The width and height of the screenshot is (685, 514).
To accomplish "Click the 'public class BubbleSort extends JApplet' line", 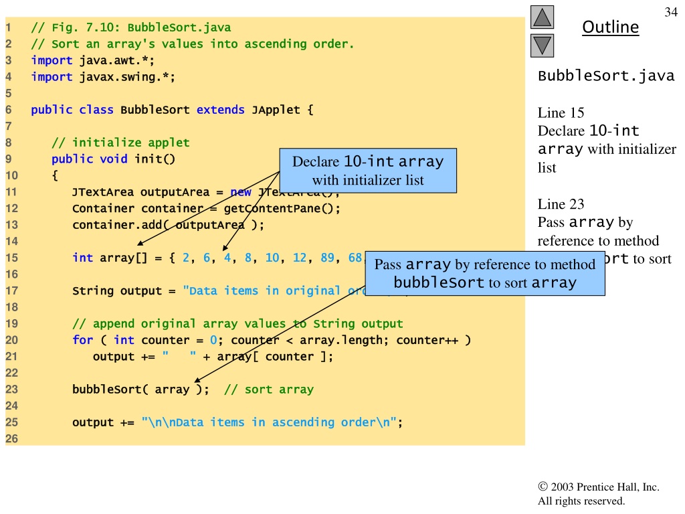I will (x=172, y=110).
